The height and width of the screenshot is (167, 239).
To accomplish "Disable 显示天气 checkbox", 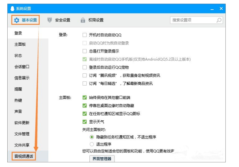I will coord(84,122).
